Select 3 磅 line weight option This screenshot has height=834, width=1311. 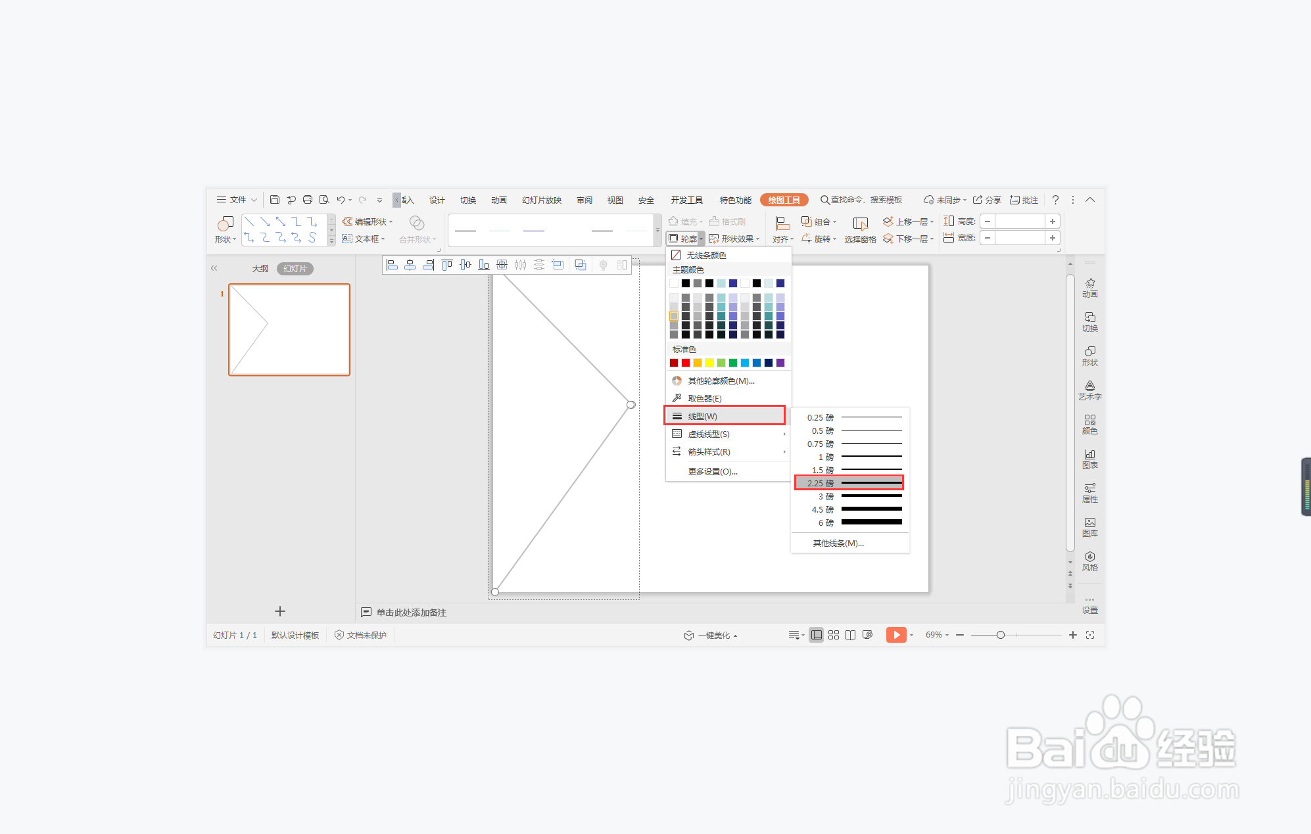849,496
